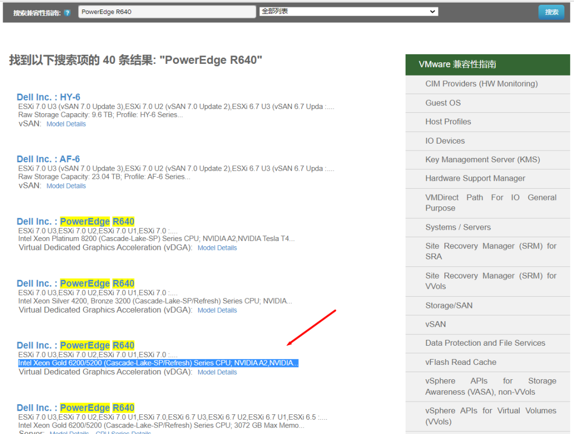Select Hardware Support Manager in sidebar

[487, 178]
